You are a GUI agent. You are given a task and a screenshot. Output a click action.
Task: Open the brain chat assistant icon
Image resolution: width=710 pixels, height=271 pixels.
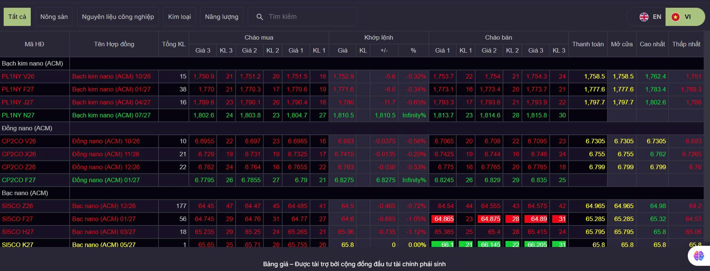tap(699, 256)
